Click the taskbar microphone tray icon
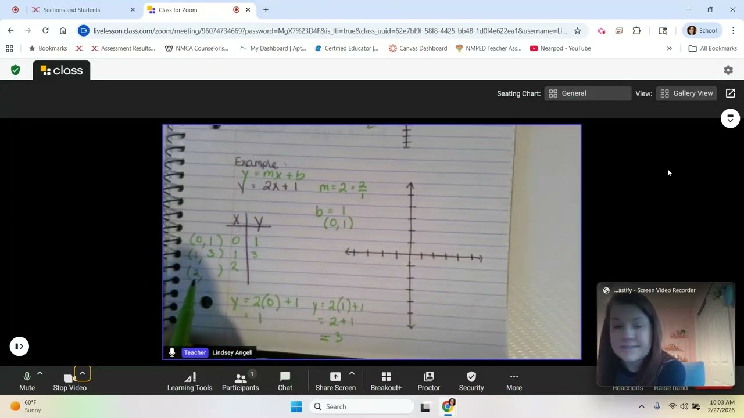 pyautogui.click(x=657, y=406)
